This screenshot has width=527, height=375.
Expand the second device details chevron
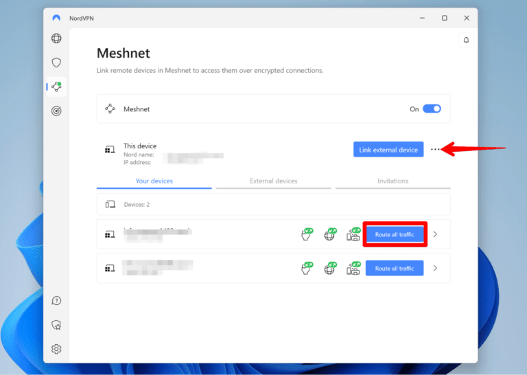click(x=436, y=269)
